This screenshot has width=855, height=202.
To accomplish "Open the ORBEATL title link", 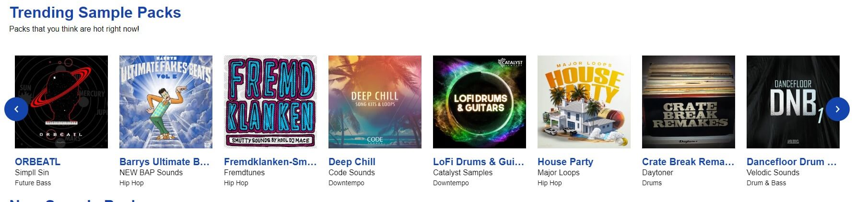I will coord(37,162).
